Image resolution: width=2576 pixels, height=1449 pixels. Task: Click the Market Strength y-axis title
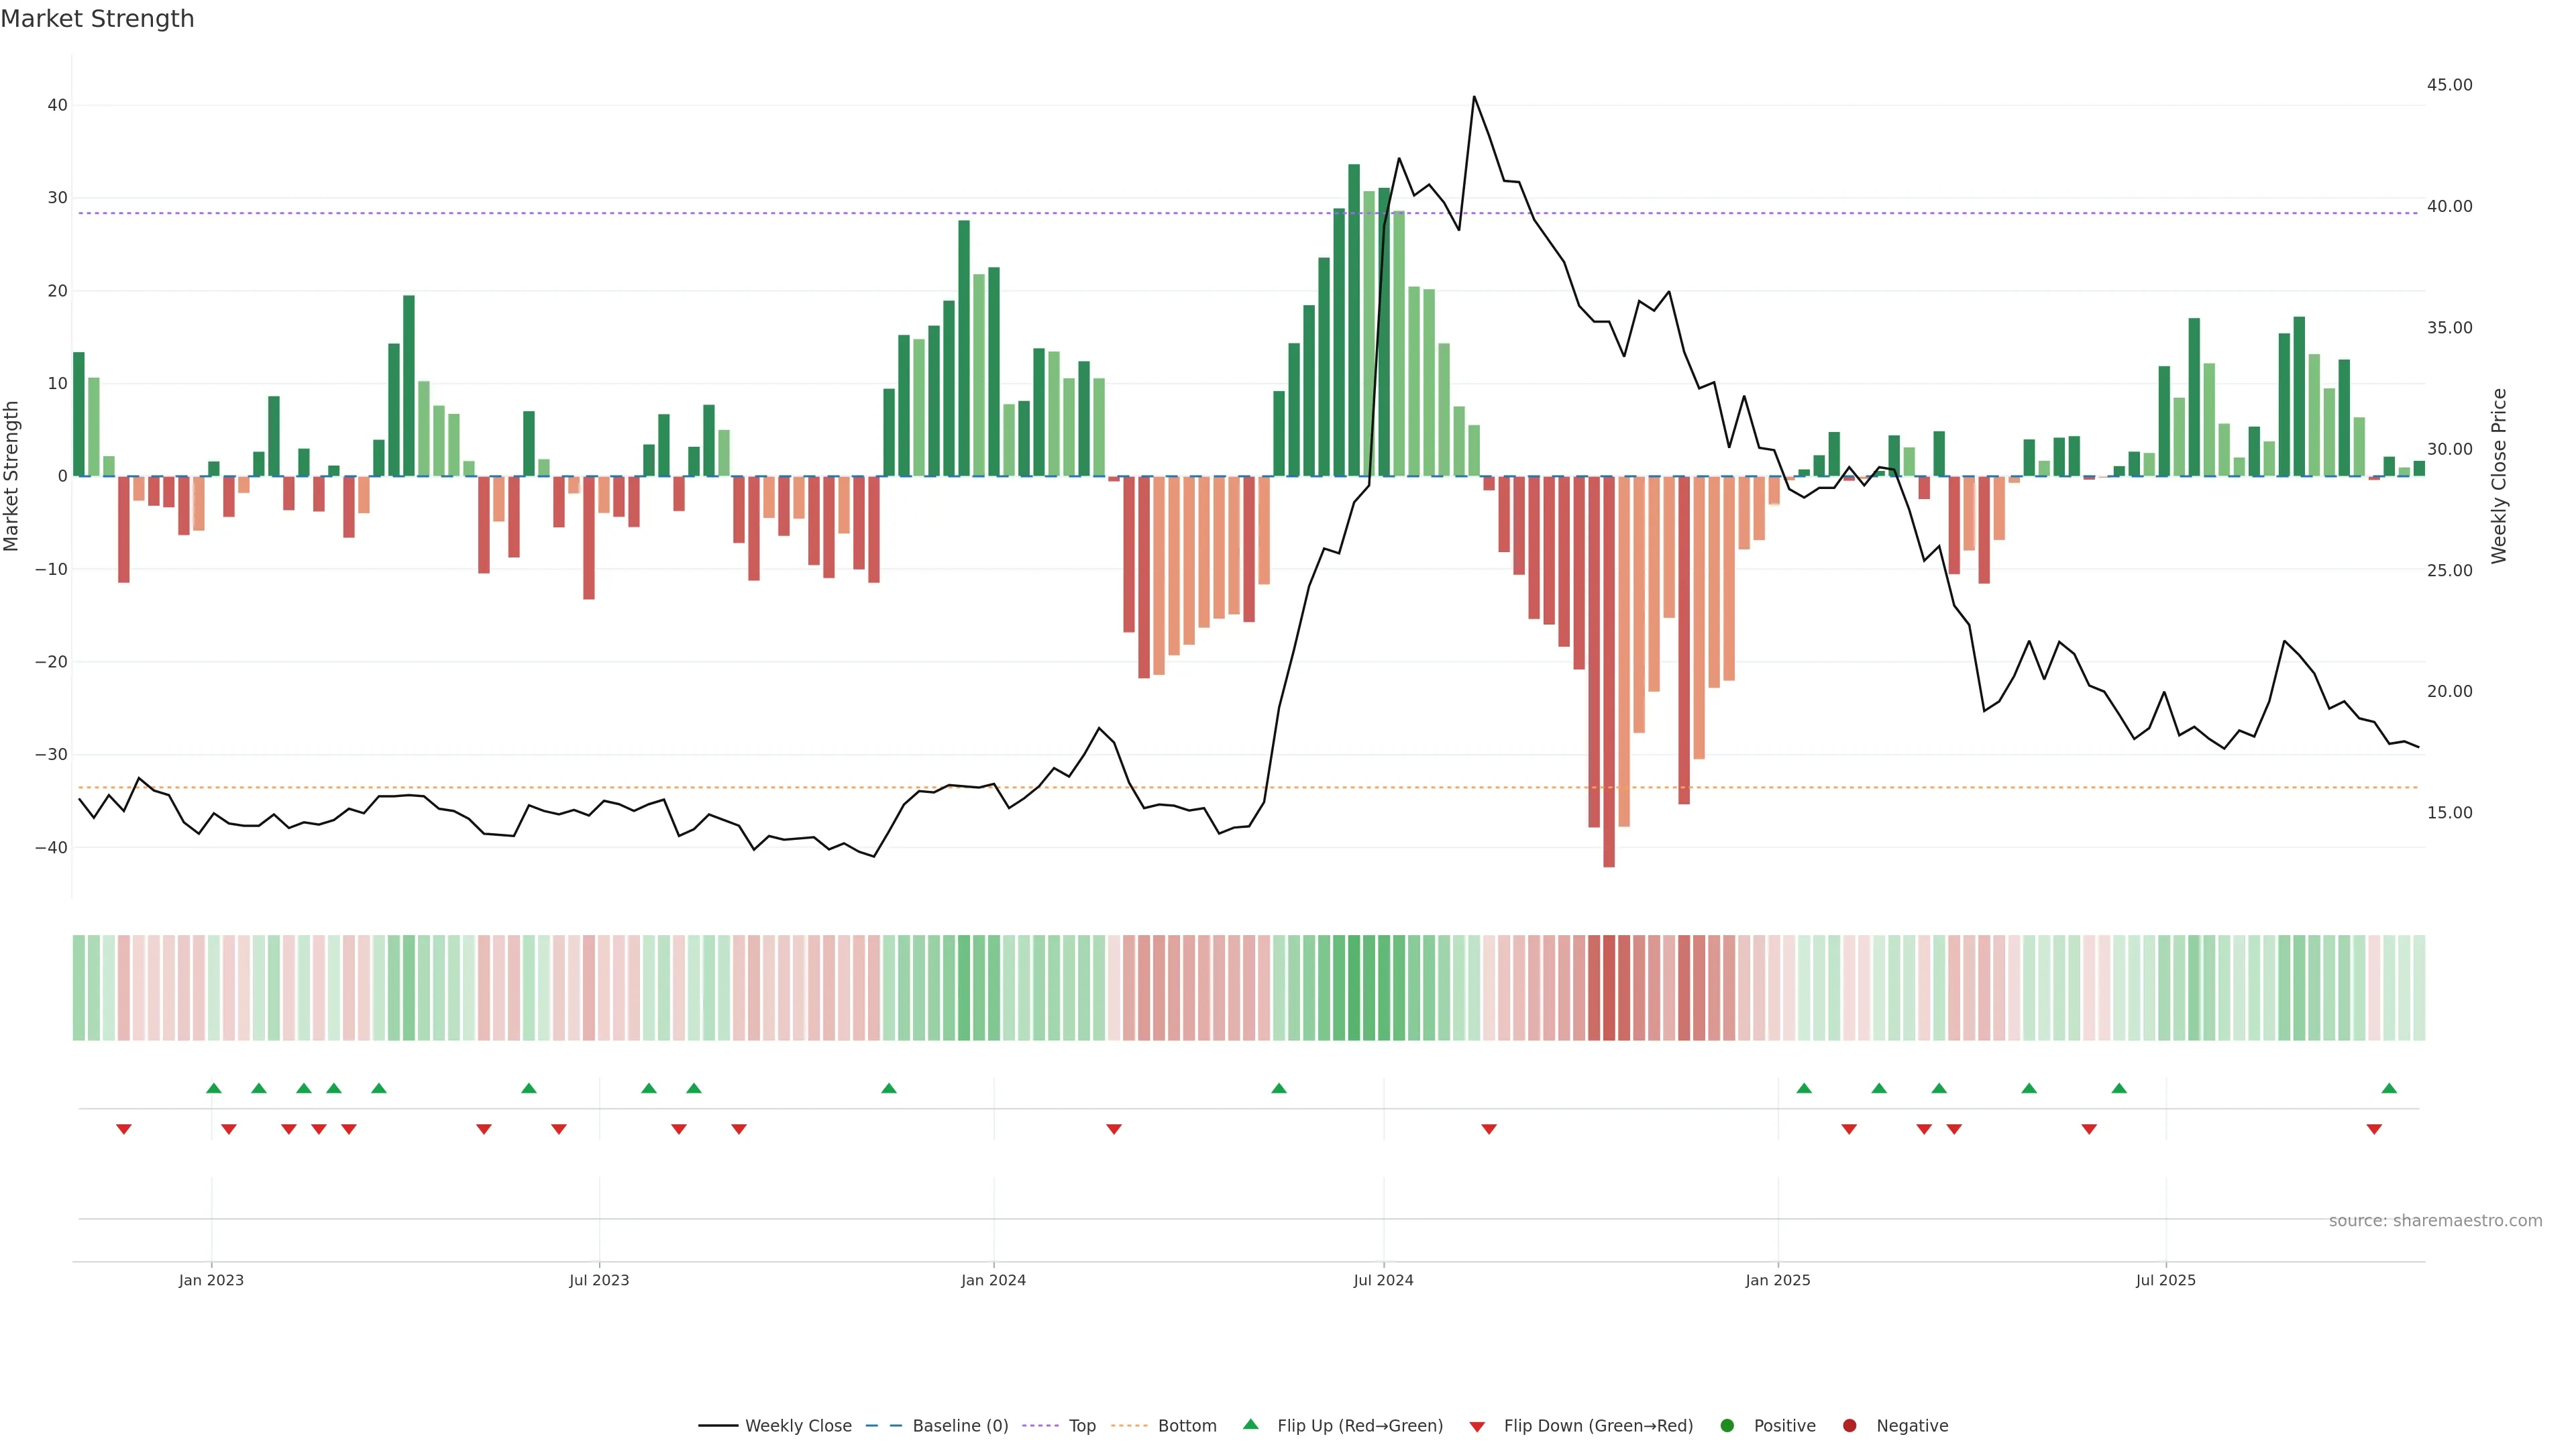[12, 476]
